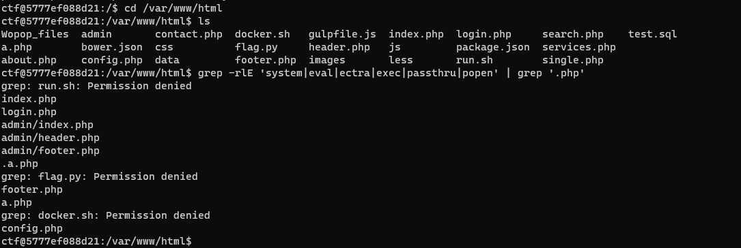Click the 'cd /var/www/html' command line

tap(173, 8)
